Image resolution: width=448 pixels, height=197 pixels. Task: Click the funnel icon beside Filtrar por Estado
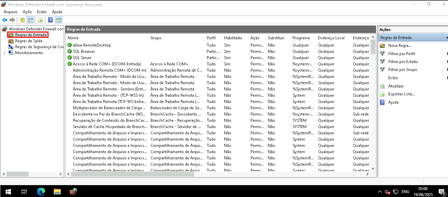point(382,62)
